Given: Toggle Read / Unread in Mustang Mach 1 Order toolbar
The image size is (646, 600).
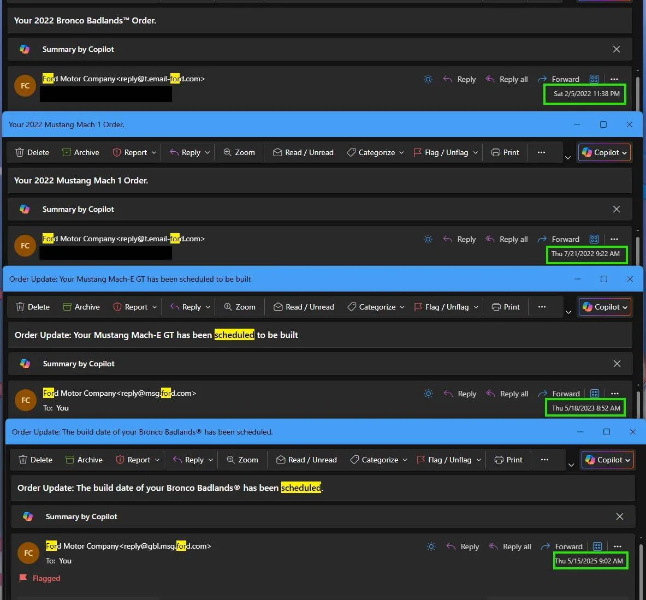Looking at the screenshot, I should coord(303,152).
